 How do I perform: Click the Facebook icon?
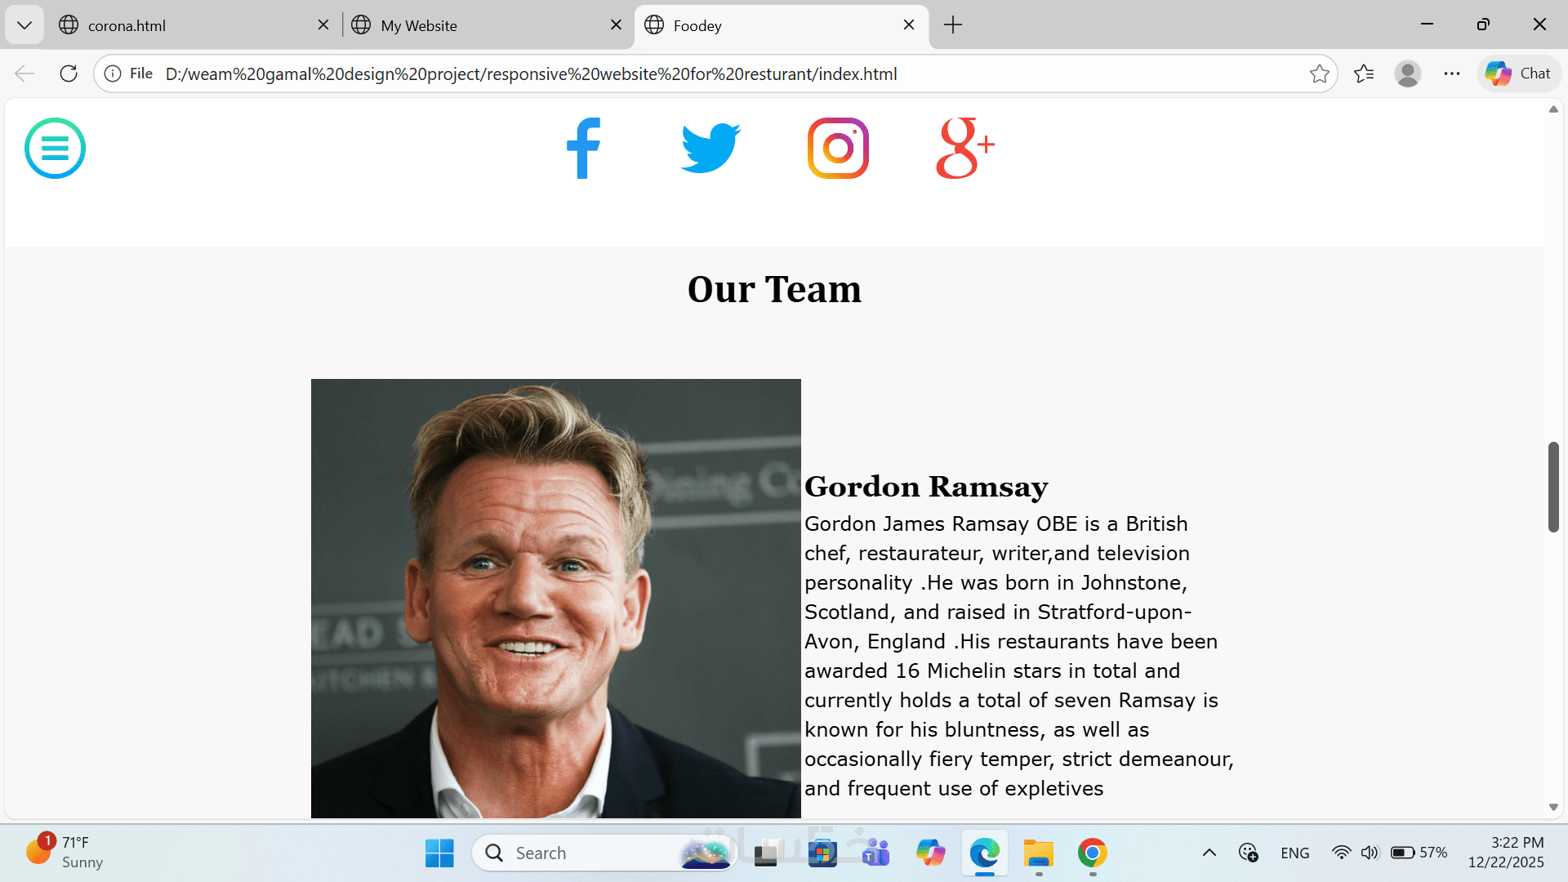pos(583,148)
